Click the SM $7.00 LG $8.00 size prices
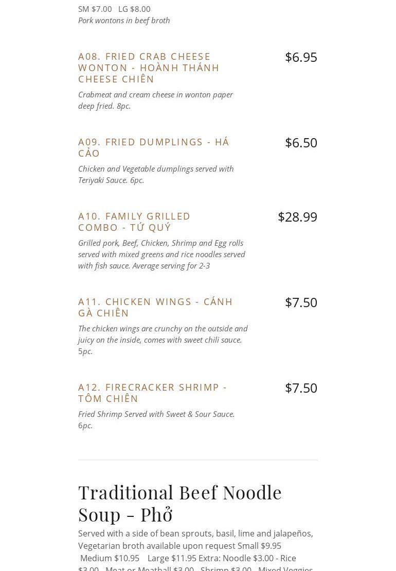This screenshot has width=396, height=571. (x=114, y=9)
